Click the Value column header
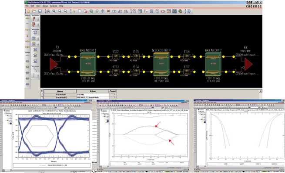The width and height of the screenshot is (285, 173). point(93,91)
